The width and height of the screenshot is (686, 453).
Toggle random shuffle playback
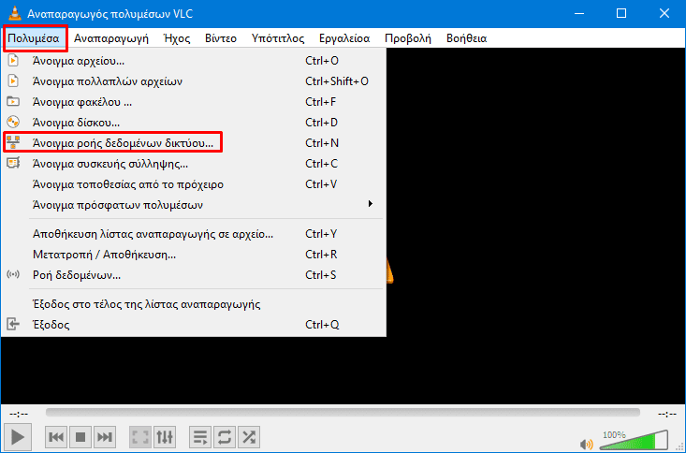coord(249,437)
